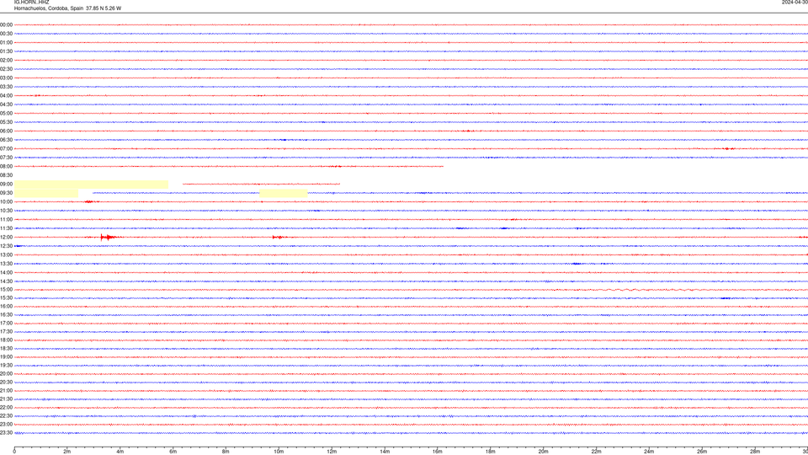Select the 21:30 row time label
Viewport: 808px width, 455px height.
tap(6, 399)
